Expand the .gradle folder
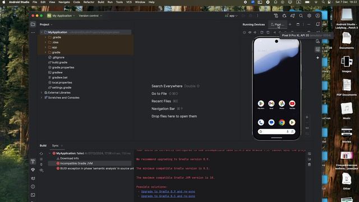Screen dimensions: 359x202 click(x=45, y=37)
